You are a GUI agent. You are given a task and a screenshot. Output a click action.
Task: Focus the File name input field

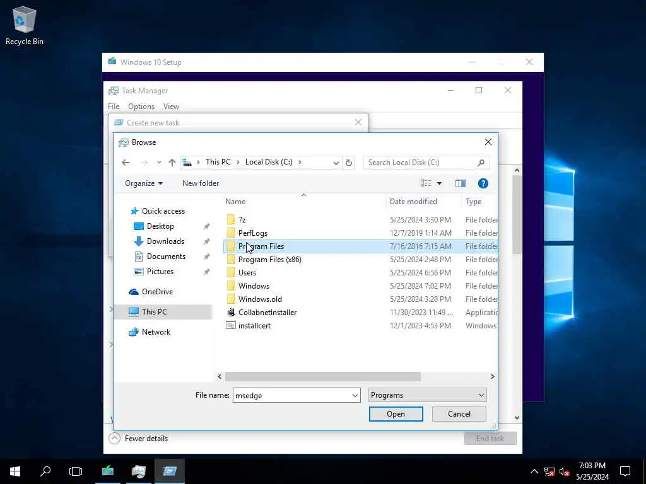pyautogui.click(x=291, y=396)
